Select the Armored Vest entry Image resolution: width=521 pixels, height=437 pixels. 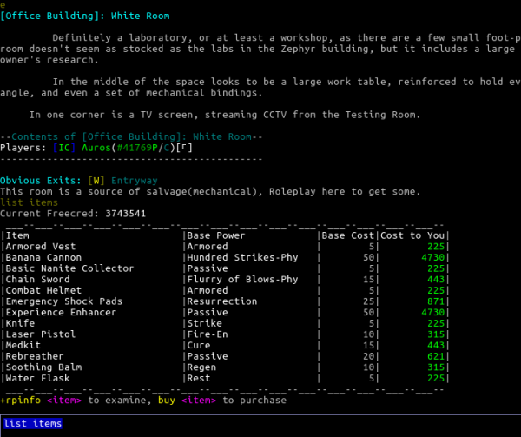point(41,246)
